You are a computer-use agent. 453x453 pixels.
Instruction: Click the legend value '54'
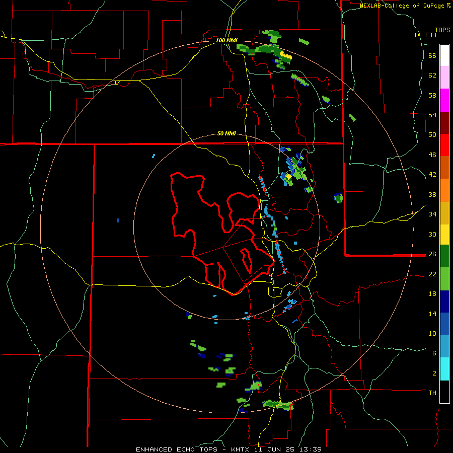pos(432,115)
